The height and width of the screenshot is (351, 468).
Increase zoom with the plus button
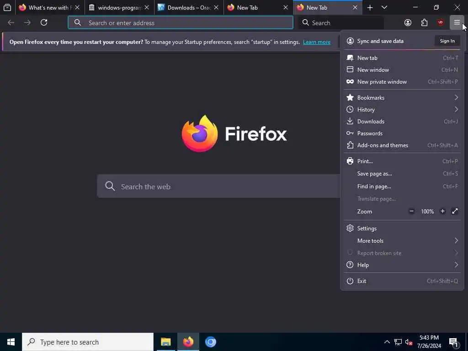coord(442,211)
